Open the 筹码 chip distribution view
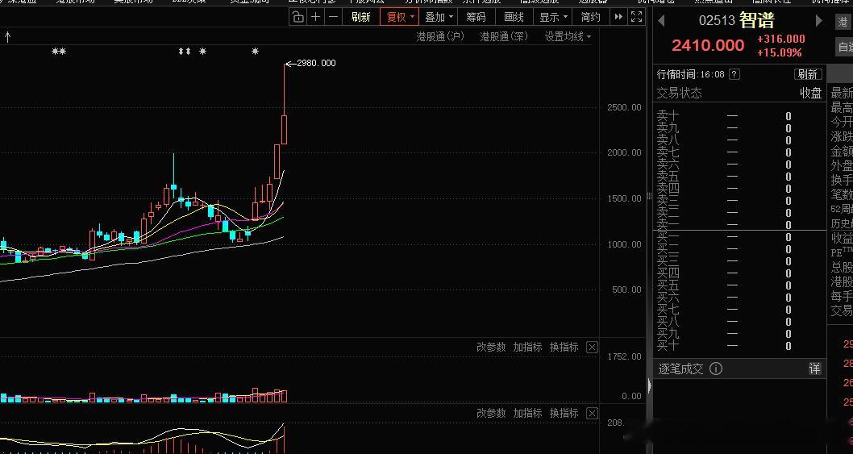The width and height of the screenshot is (853, 454). click(x=476, y=17)
